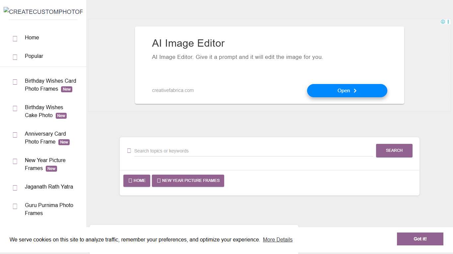Click the HOME breadcrumb button
This screenshot has height=254, width=453.
137,181
